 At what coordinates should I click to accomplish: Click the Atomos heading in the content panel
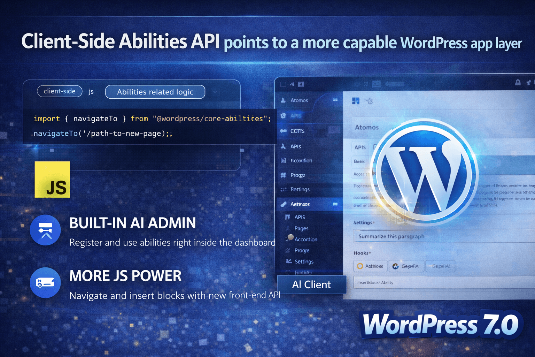click(367, 127)
